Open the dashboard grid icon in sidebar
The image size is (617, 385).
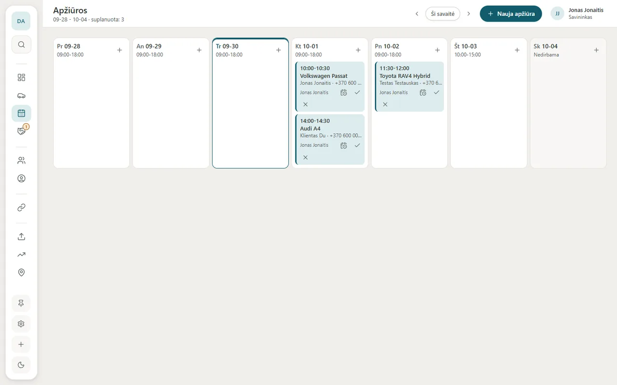[x=21, y=77]
